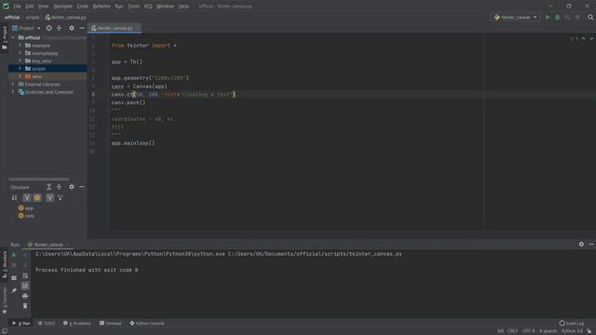Open the Terminal tool window

pos(111,323)
